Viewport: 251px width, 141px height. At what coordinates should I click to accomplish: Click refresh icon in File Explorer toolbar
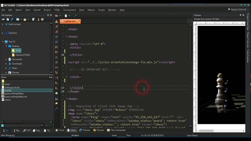12,20
